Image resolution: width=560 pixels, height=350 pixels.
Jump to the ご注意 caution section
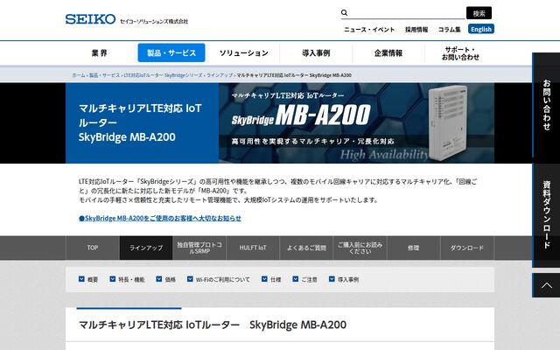tap(309, 280)
